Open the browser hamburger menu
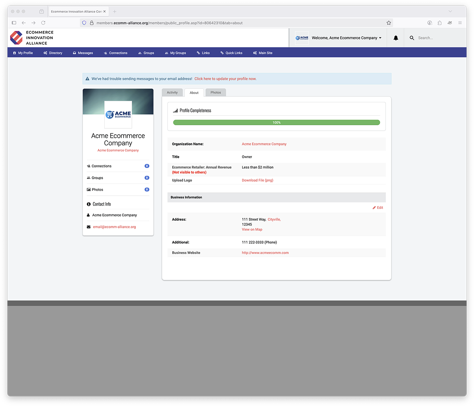This screenshot has height=406, width=474. pyautogui.click(x=460, y=23)
